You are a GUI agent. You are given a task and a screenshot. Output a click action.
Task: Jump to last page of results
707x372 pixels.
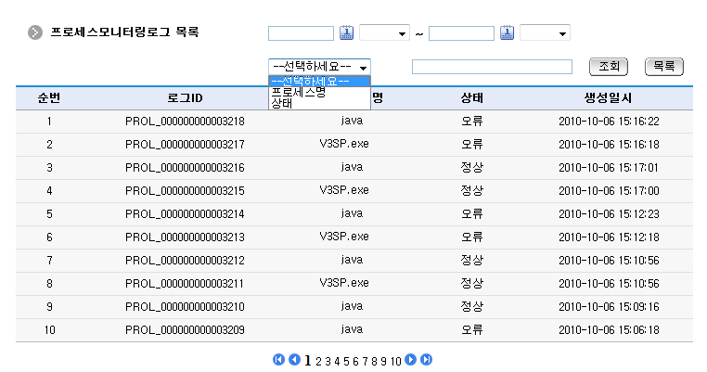tap(427, 360)
